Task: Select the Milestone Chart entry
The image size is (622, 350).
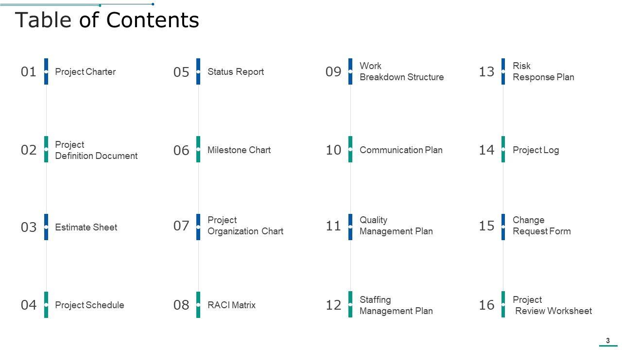Action: pos(239,150)
